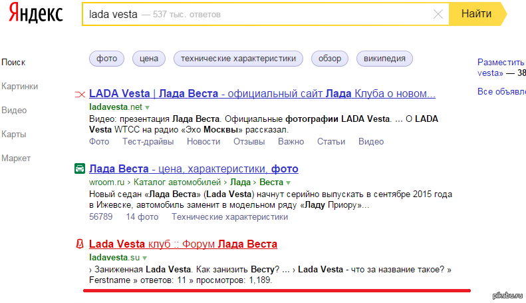
Task: Open dropdown arrow after wroom.ru breadcrumb
Action: (288, 182)
